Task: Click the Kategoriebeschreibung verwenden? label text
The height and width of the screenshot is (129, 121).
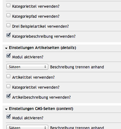Action: pos(44,36)
